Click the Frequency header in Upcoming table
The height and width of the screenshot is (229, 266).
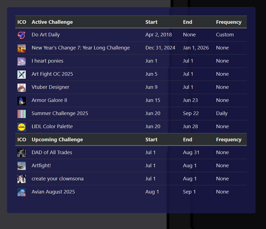(229, 140)
